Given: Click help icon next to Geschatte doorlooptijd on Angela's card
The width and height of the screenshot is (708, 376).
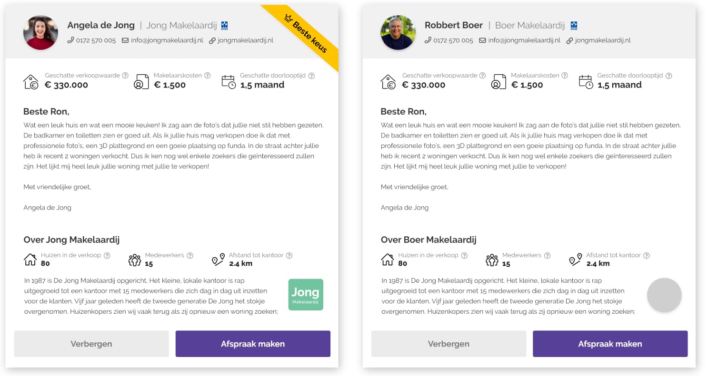Looking at the screenshot, I should click(x=311, y=76).
